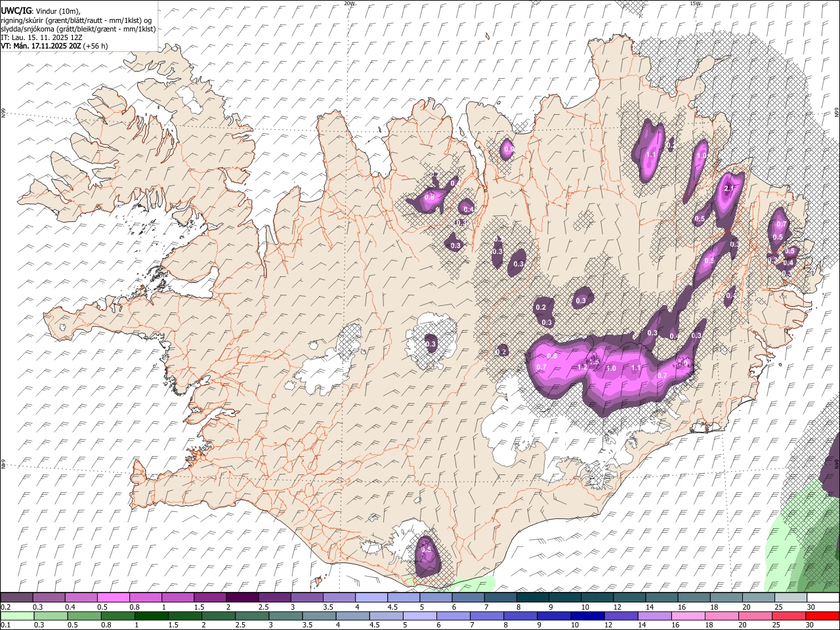Click the hot pink 20 mm rain swatch
Image resolution: width=840 pixels, height=630 pixels.
(755, 616)
